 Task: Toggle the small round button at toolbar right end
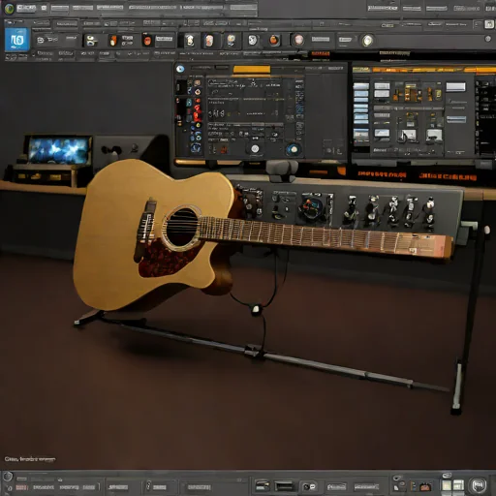[488, 39]
